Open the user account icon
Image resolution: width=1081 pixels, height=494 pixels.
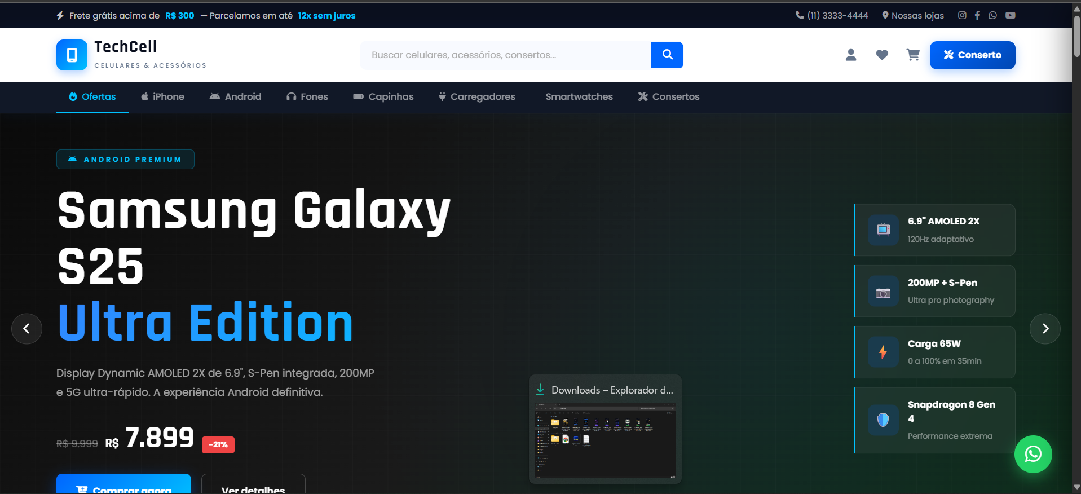pyautogui.click(x=851, y=55)
